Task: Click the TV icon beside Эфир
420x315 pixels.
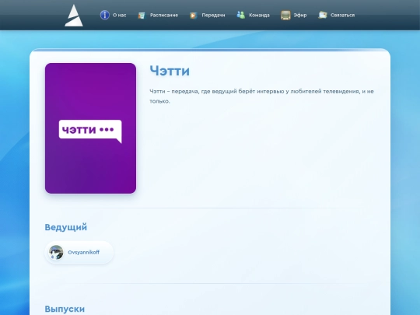Action: [x=285, y=16]
